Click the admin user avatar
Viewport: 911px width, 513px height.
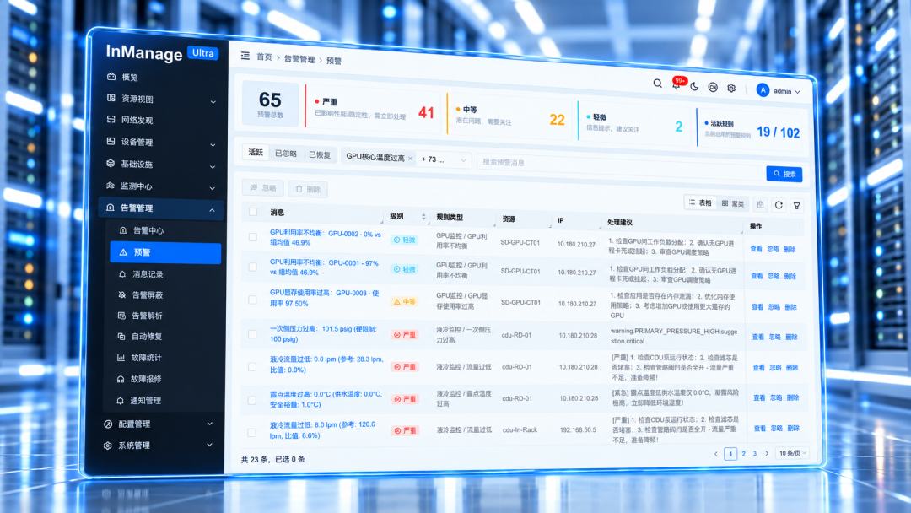coord(763,89)
